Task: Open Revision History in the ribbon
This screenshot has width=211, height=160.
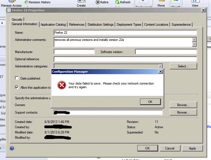Action: 38,2
